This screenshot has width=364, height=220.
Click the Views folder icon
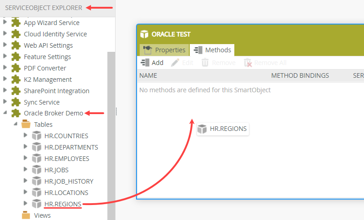26,215
